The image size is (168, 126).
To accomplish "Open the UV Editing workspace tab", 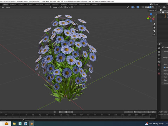I will (x=29, y=5).
